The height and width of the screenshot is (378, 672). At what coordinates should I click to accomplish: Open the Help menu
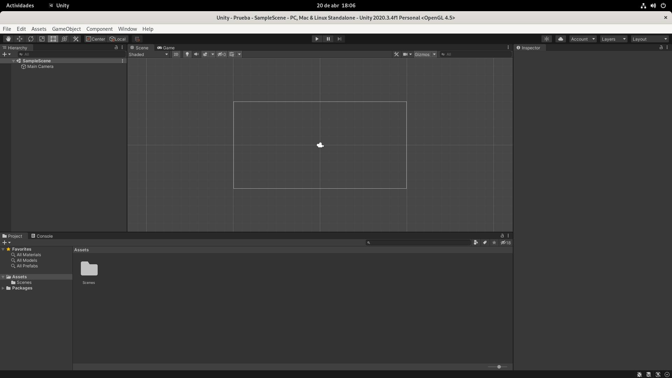148,29
